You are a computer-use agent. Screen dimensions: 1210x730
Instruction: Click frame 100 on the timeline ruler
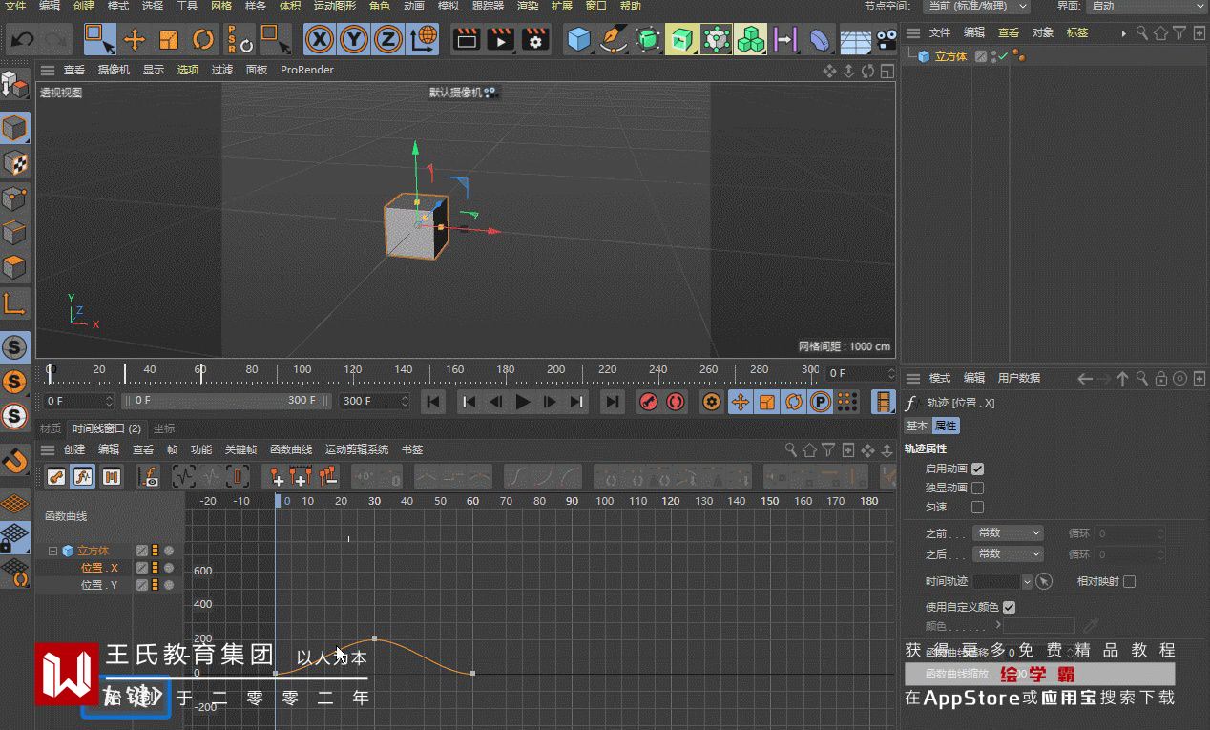pos(302,370)
